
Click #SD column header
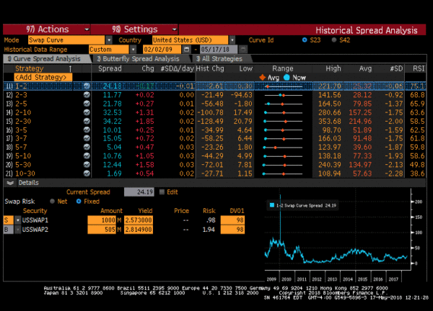click(396, 68)
